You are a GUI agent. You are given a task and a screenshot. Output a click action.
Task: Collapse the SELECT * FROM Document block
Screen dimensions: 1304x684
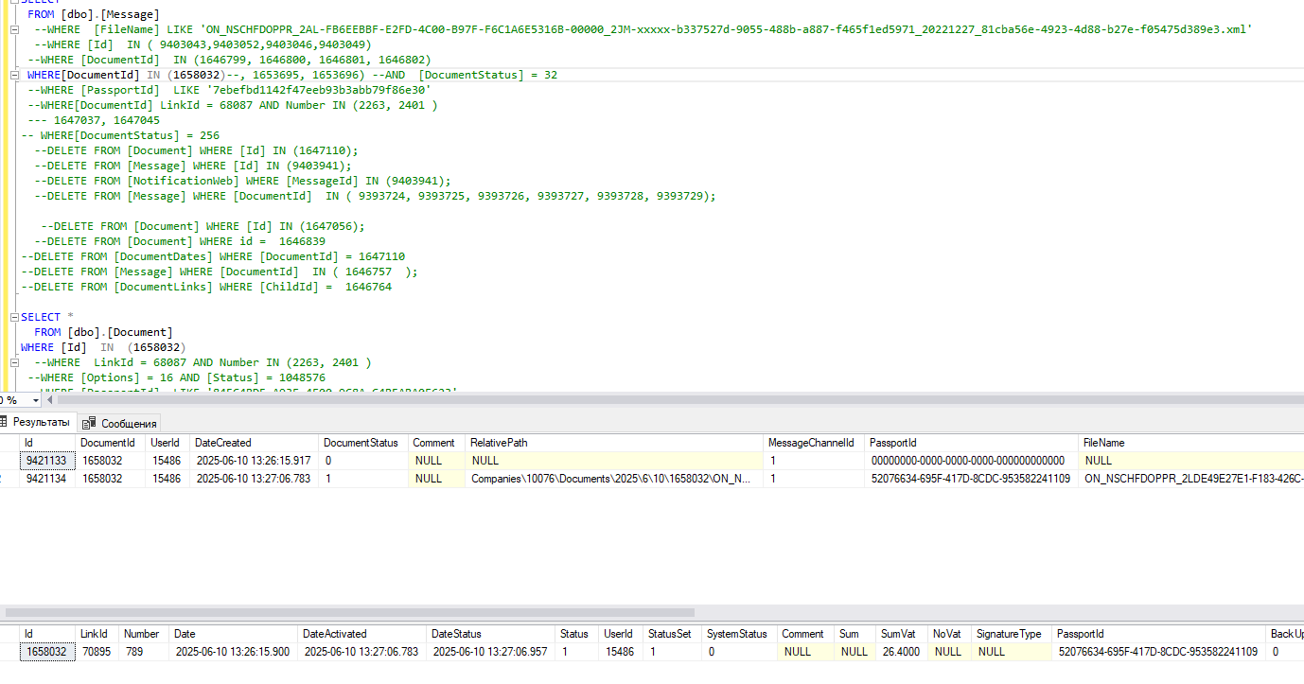15,317
